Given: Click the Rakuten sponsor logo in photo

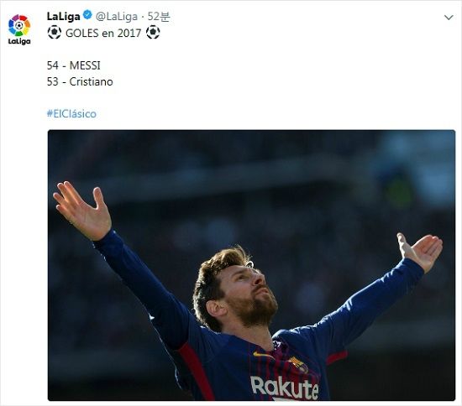Looking at the screenshot, I should coord(284,388).
